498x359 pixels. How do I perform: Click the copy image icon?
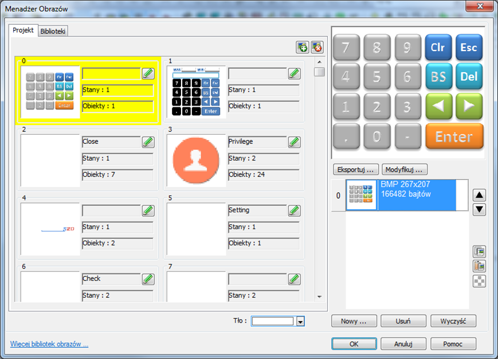click(x=479, y=252)
